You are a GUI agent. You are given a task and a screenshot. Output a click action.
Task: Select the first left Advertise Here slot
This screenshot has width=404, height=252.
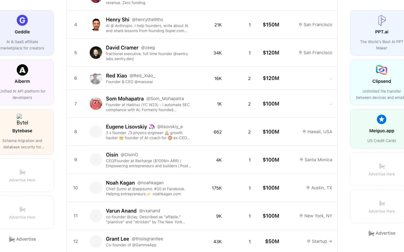(22, 175)
